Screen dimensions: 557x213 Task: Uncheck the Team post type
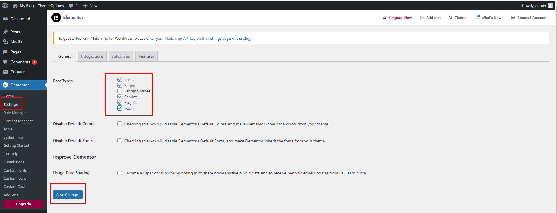tap(120, 108)
